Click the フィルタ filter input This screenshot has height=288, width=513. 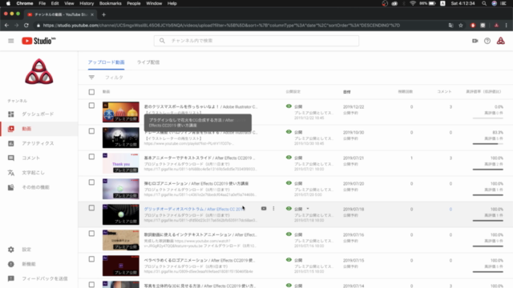(114, 78)
